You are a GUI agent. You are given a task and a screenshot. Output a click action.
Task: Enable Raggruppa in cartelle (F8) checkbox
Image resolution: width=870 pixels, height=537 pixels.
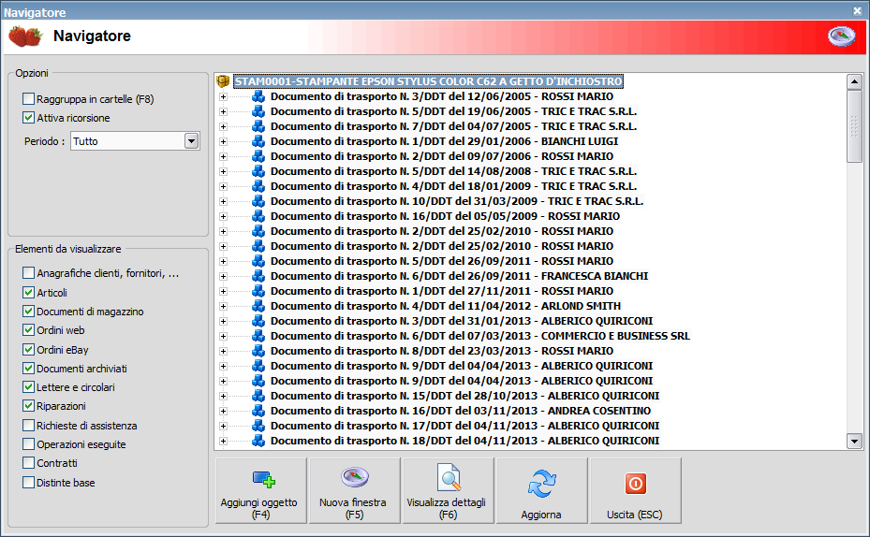[28, 99]
